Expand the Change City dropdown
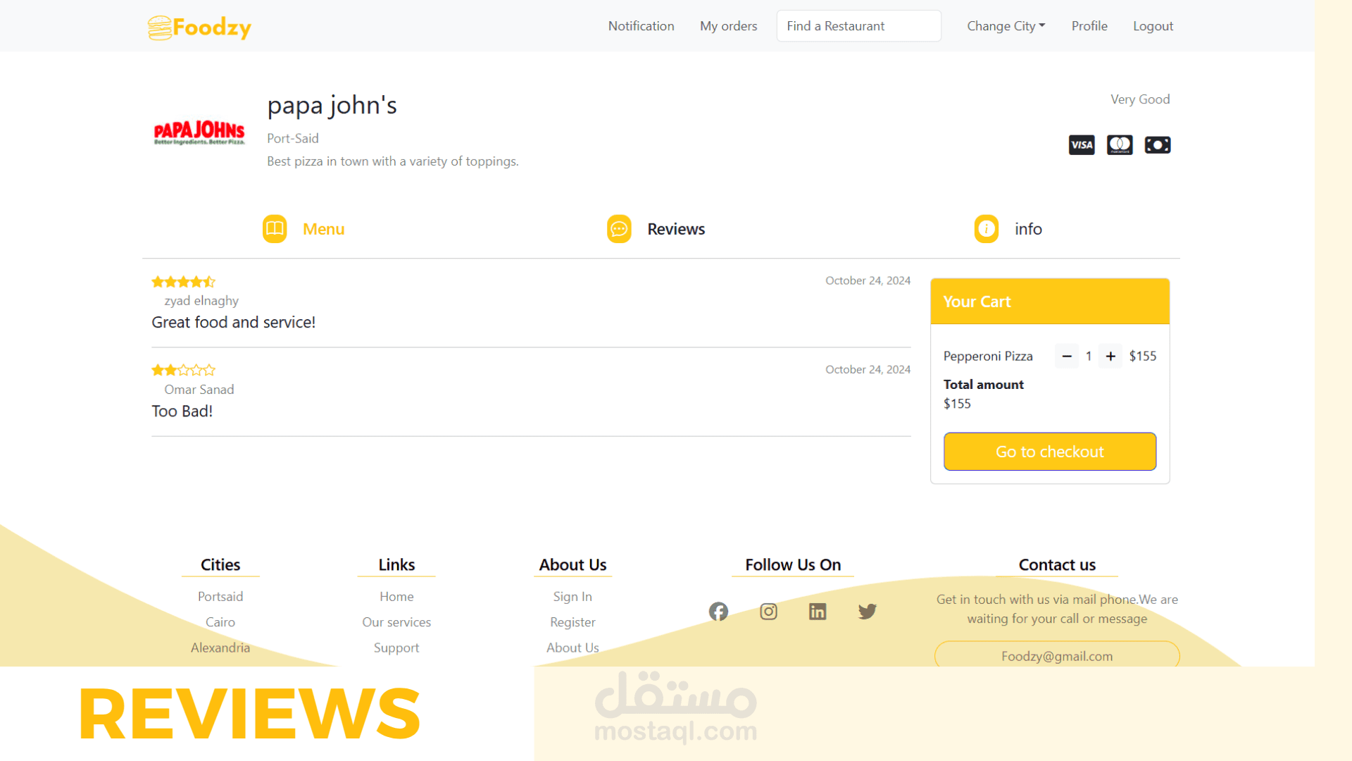 click(x=1006, y=26)
